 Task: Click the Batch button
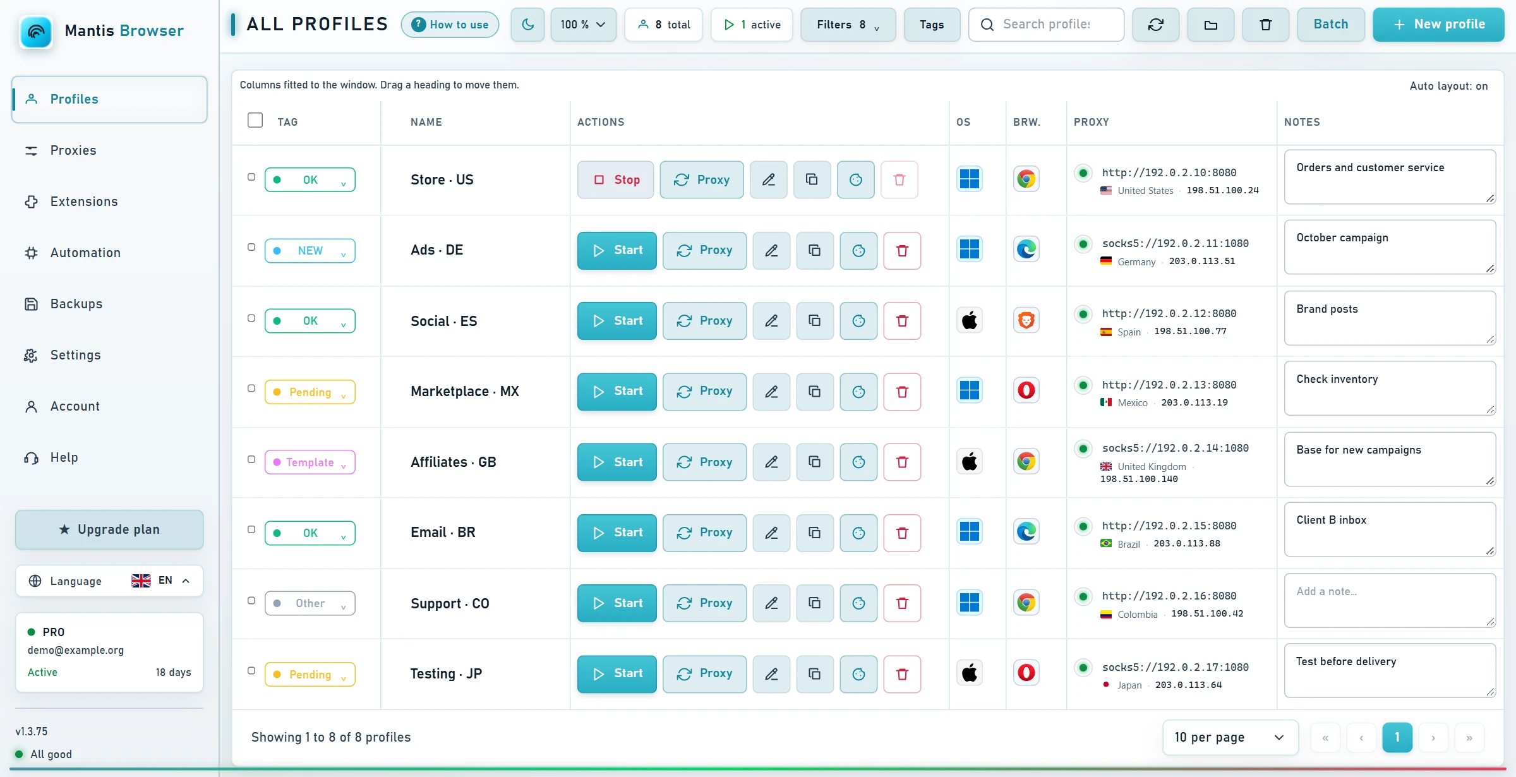pos(1331,25)
